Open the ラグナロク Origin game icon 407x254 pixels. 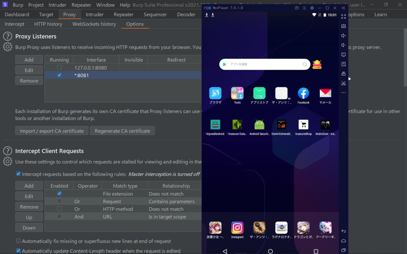[x=282, y=228]
